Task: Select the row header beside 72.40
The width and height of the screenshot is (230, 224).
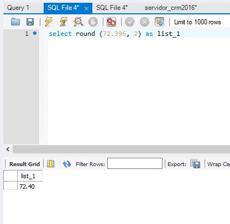Action: 11,186
